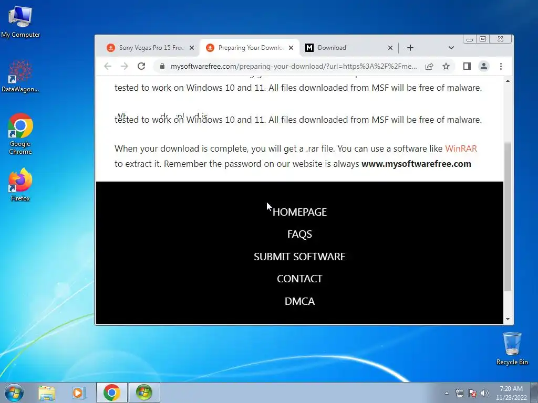Open My Computer desktop icon

[20, 22]
